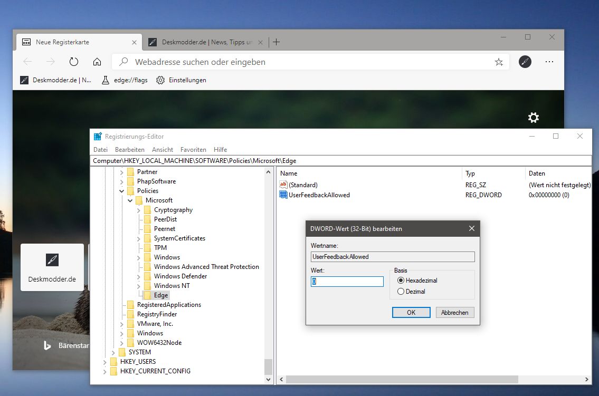
Task: Select the Windows Advanced Threat Protection key
Action: (206, 267)
